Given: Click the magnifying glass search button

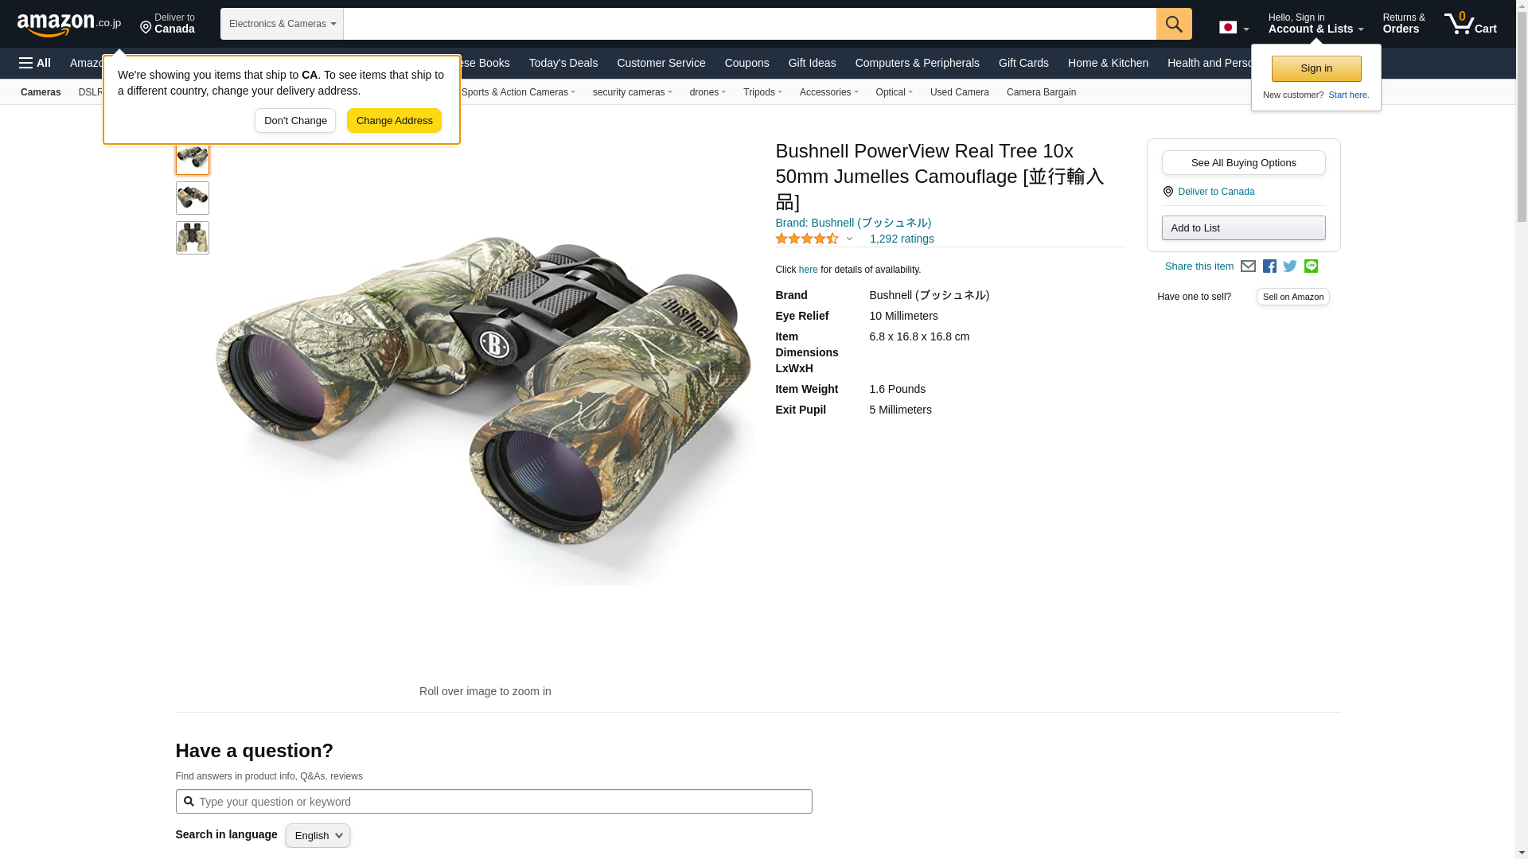Looking at the screenshot, I should (1173, 24).
